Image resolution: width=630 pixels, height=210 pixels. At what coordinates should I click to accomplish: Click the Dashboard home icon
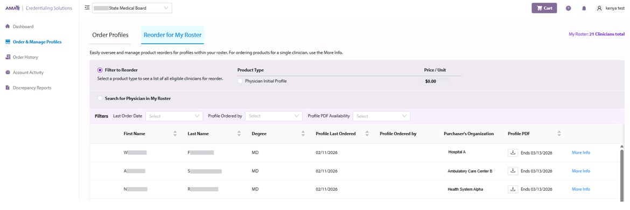point(8,26)
